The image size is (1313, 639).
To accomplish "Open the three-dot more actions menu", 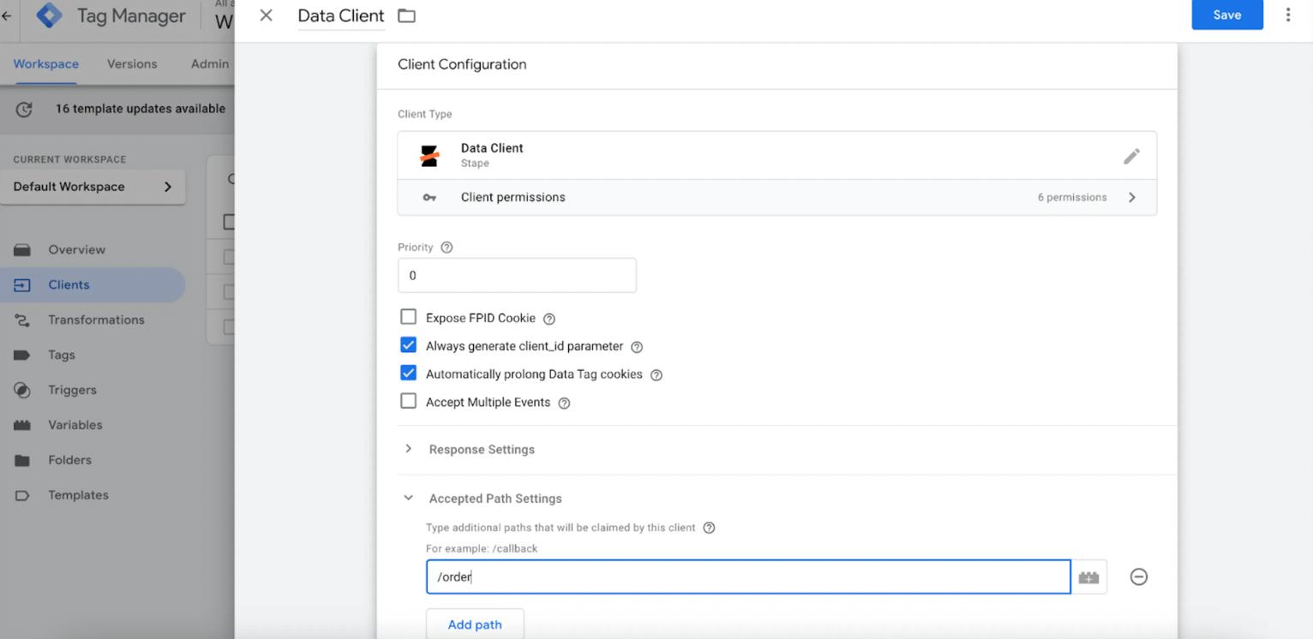I will 1287,15.
